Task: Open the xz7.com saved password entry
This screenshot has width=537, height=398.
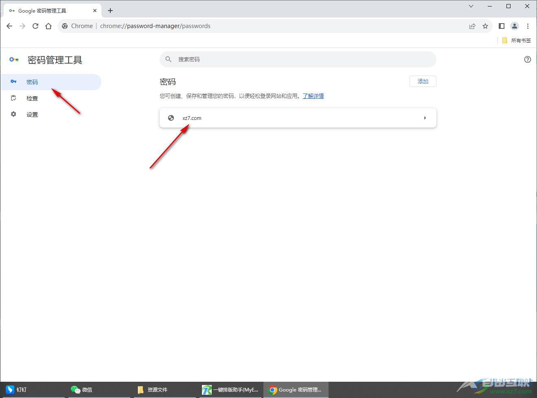Action: (298, 118)
